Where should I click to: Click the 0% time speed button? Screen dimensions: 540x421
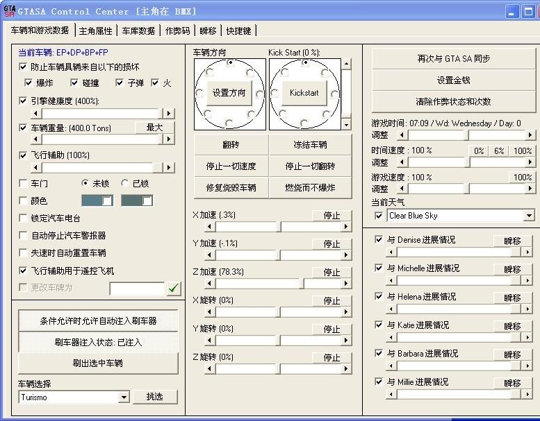479,151
